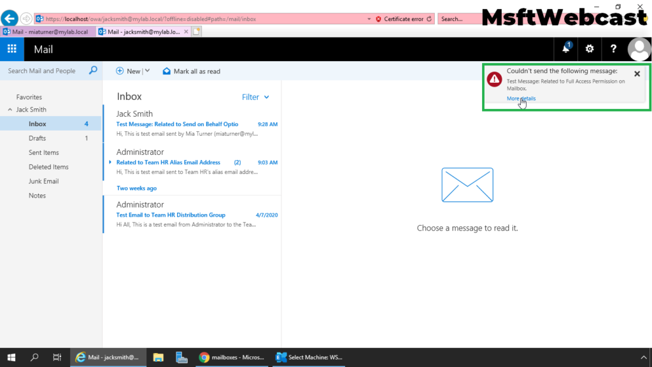Click the Favorites heading
The width and height of the screenshot is (652, 367).
pos(29,97)
